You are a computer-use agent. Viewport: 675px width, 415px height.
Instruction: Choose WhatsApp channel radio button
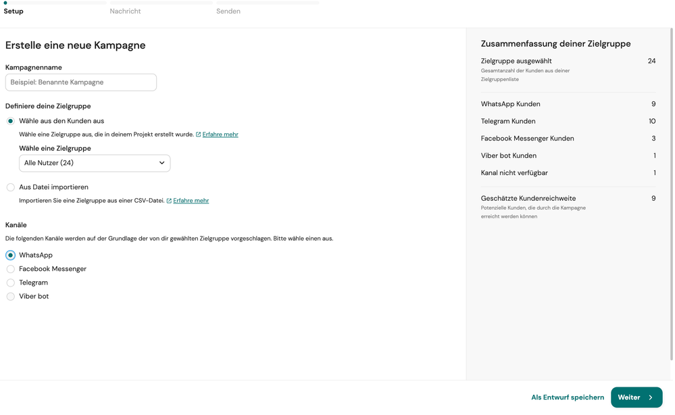click(11, 255)
